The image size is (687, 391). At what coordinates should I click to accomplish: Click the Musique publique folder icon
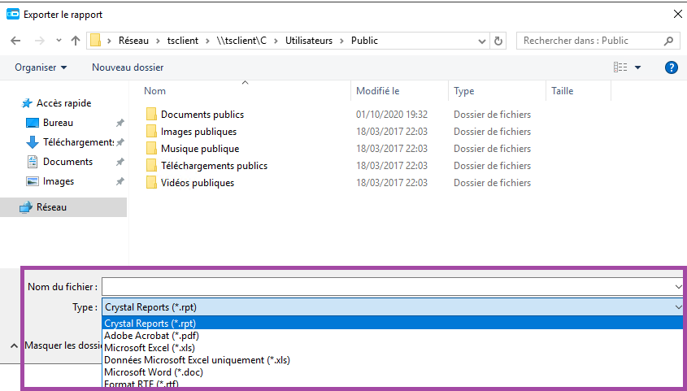coord(151,149)
